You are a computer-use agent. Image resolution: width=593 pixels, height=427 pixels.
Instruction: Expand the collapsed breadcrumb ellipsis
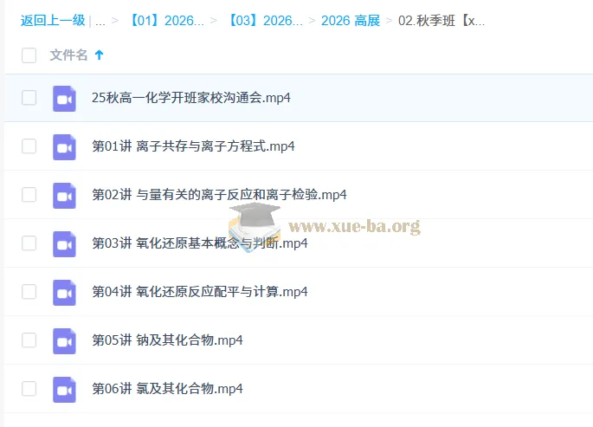tap(100, 21)
